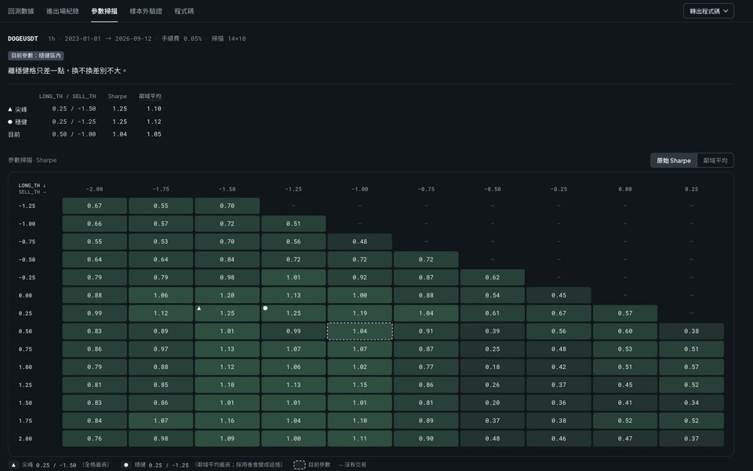The image size is (753, 471).
Task: Click the dashed box icon beside 目前參數 legend
Action: [x=299, y=465]
